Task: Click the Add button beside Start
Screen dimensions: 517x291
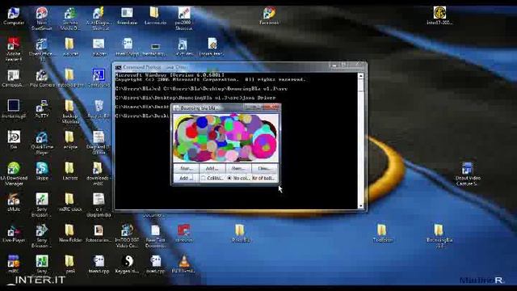Action: click(212, 168)
